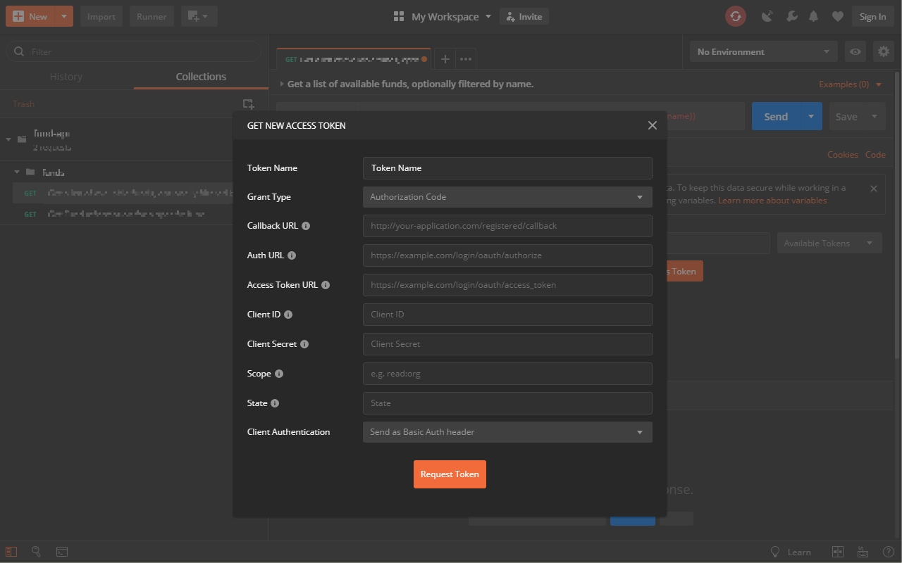Expand the Examples (0) dropdown

tap(851, 84)
